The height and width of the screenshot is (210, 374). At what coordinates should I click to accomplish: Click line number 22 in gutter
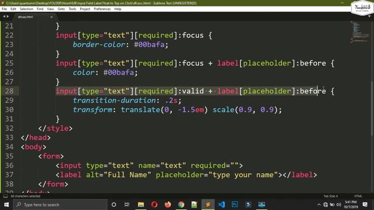[x=9, y=35]
